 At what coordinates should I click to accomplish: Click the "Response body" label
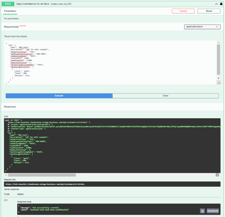pyautogui.click(x=24, y=202)
